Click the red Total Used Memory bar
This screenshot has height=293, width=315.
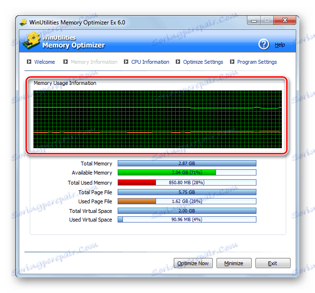tap(187, 182)
